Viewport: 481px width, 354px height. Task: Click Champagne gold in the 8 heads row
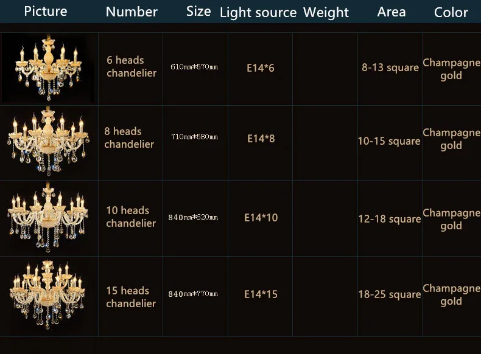tap(451, 139)
